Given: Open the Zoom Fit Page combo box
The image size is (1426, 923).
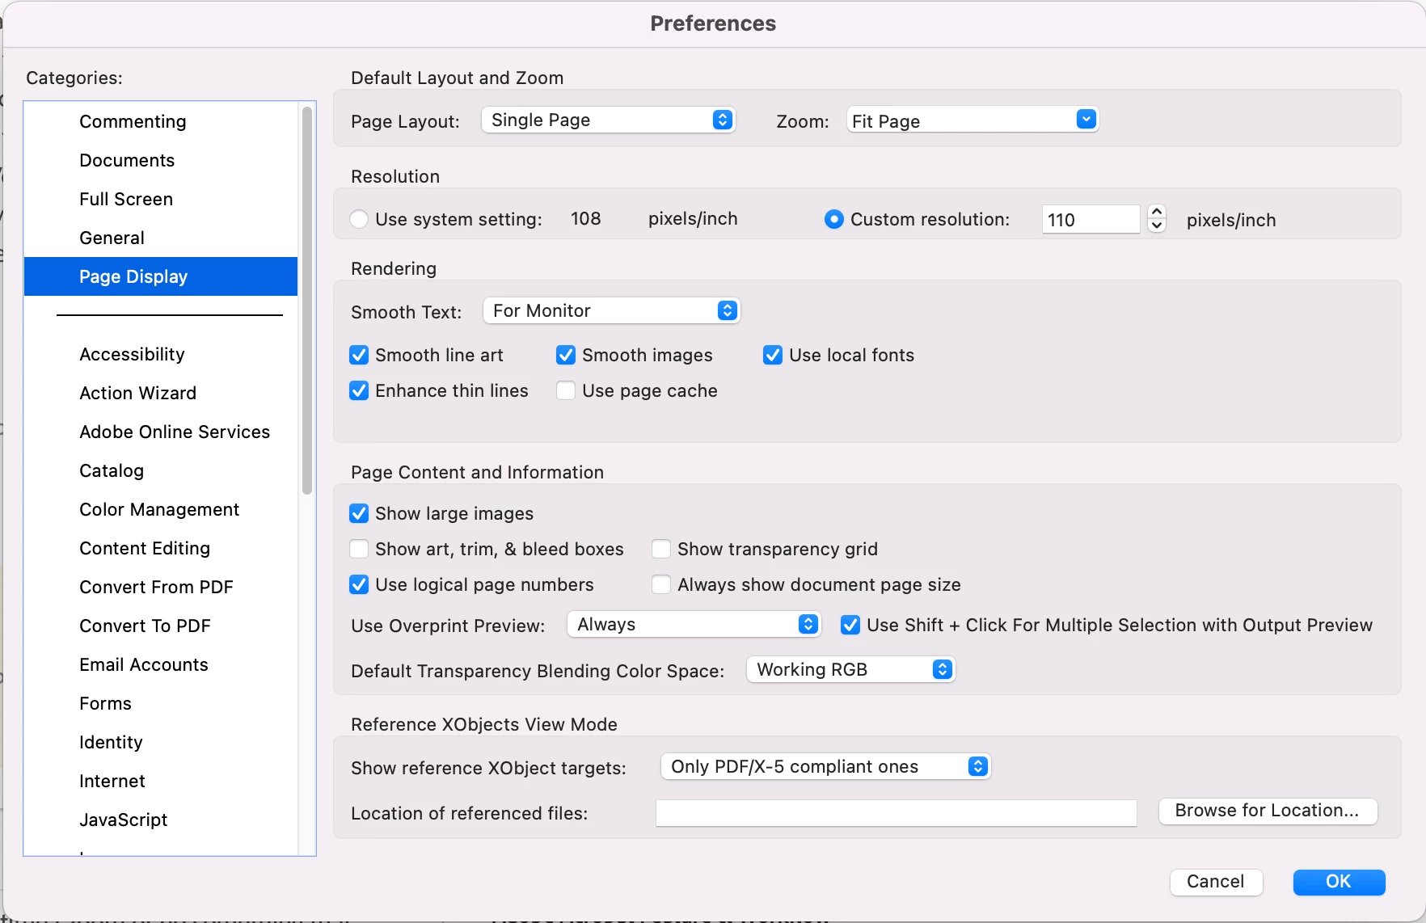Looking at the screenshot, I should coord(972,120).
